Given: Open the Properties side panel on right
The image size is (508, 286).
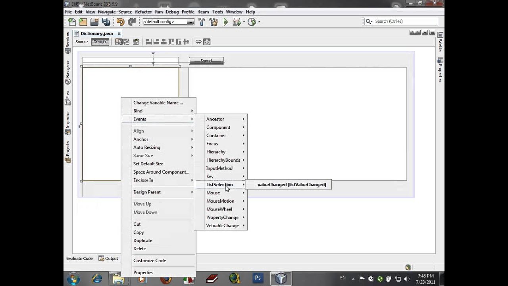Looking at the screenshot, I should click(x=440, y=70).
